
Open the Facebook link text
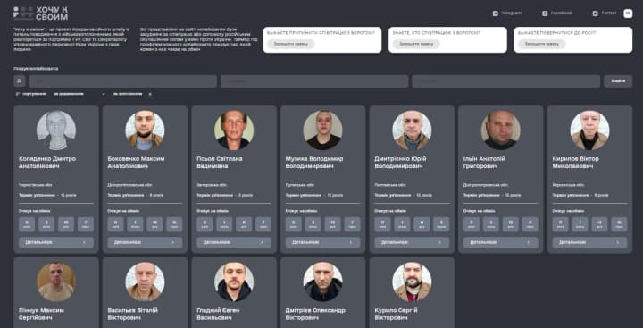(561, 13)
